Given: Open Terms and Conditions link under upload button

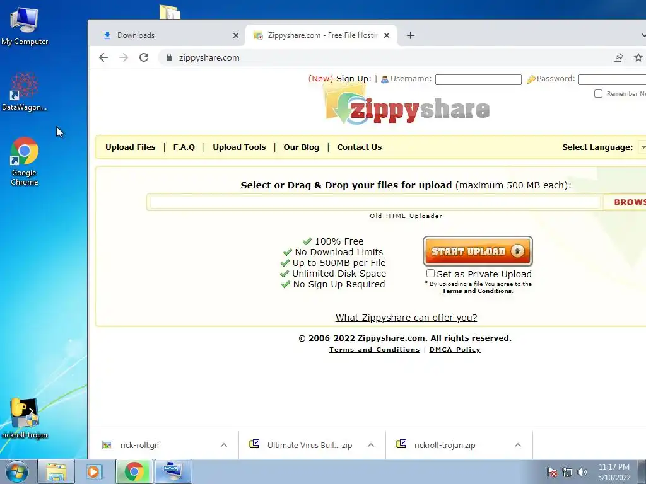Looking at the screenshot, I should click(477, 291).
